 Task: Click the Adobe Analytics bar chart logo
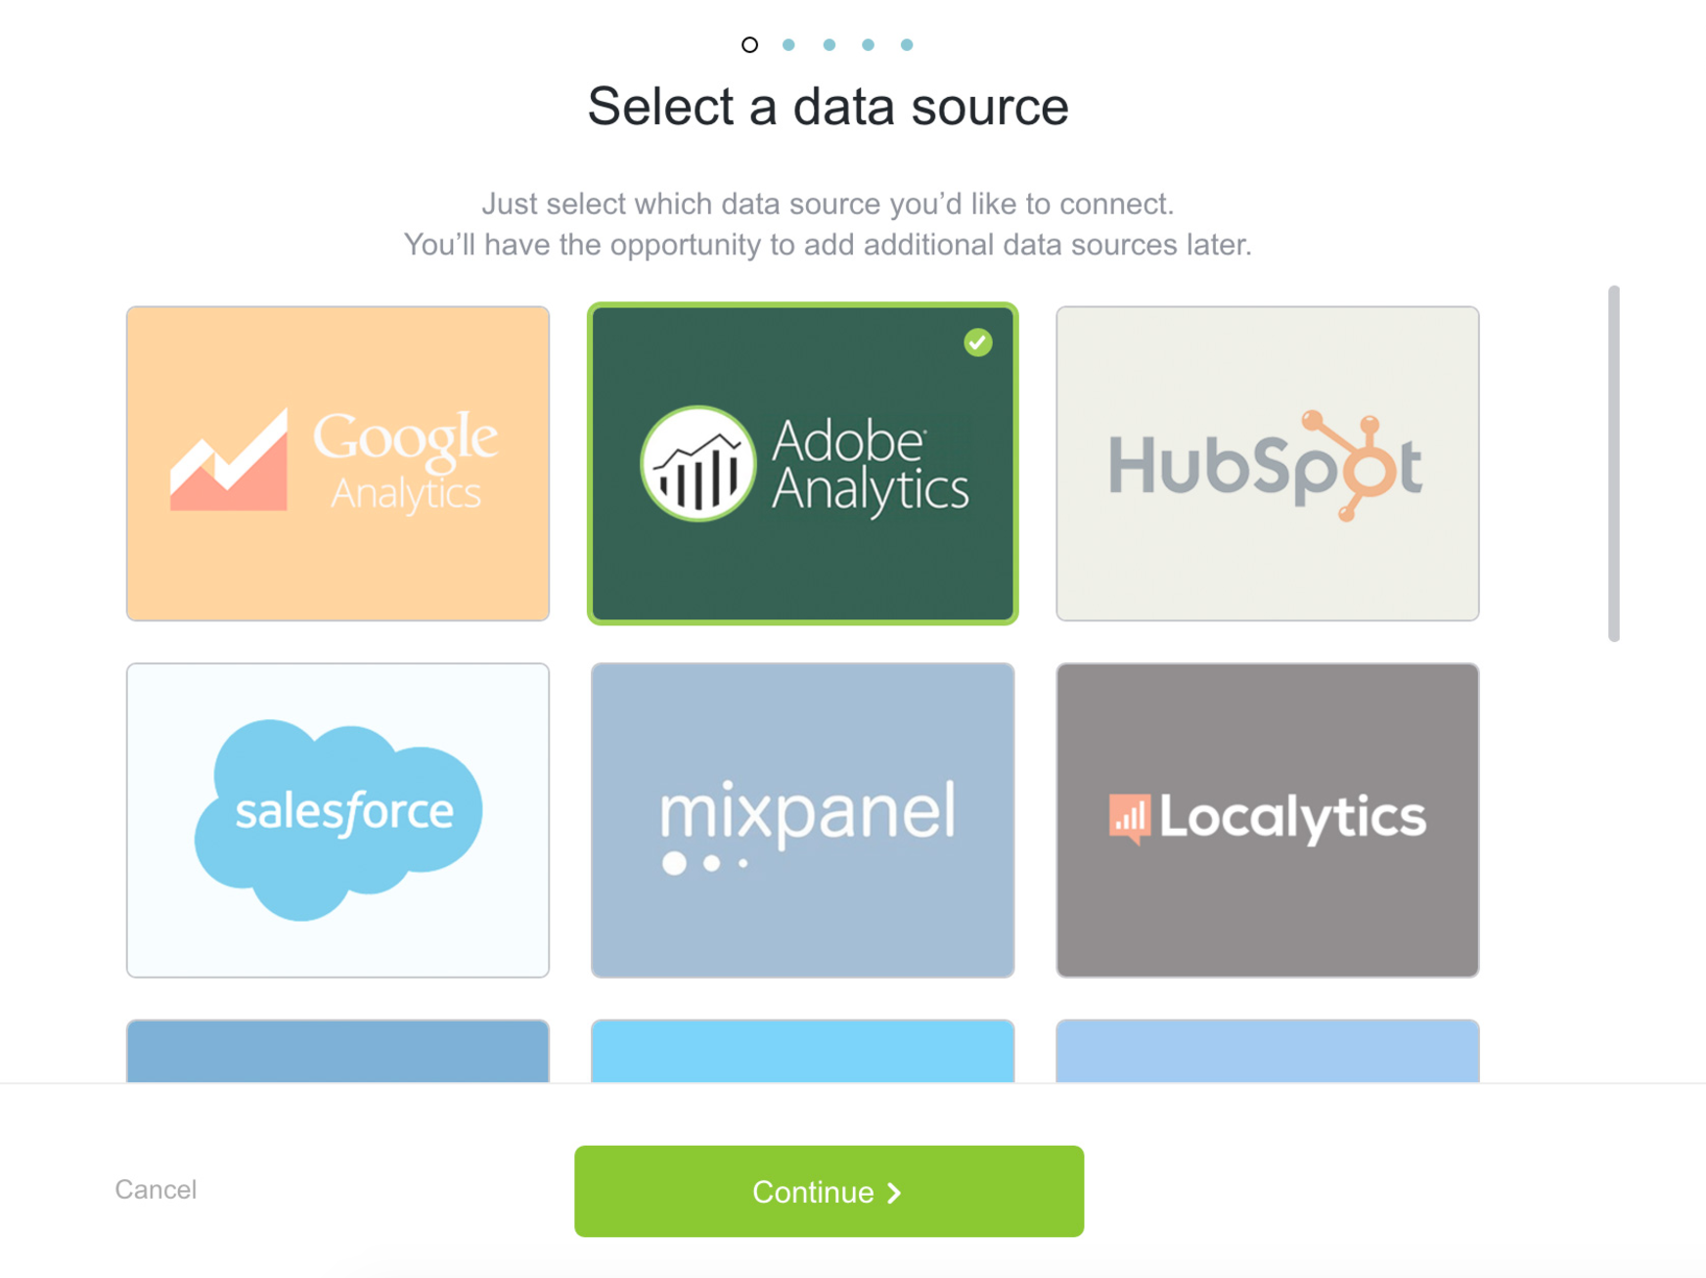697,464
